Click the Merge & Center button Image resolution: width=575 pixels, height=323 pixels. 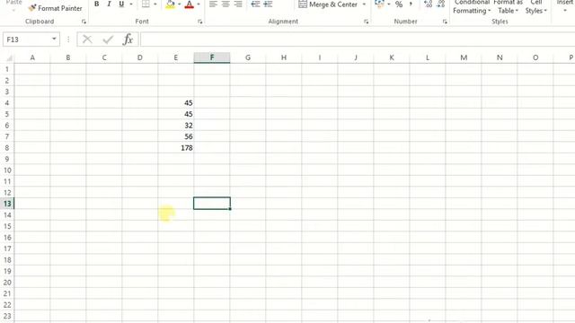coord(328,4)
